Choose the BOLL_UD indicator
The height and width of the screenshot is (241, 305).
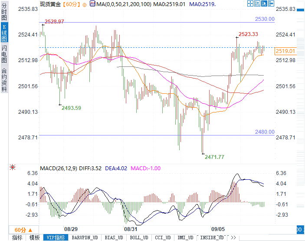tap(139, 238)
